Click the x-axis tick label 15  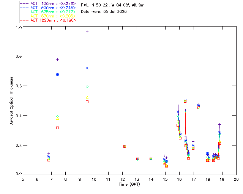(x=165, y=179)
